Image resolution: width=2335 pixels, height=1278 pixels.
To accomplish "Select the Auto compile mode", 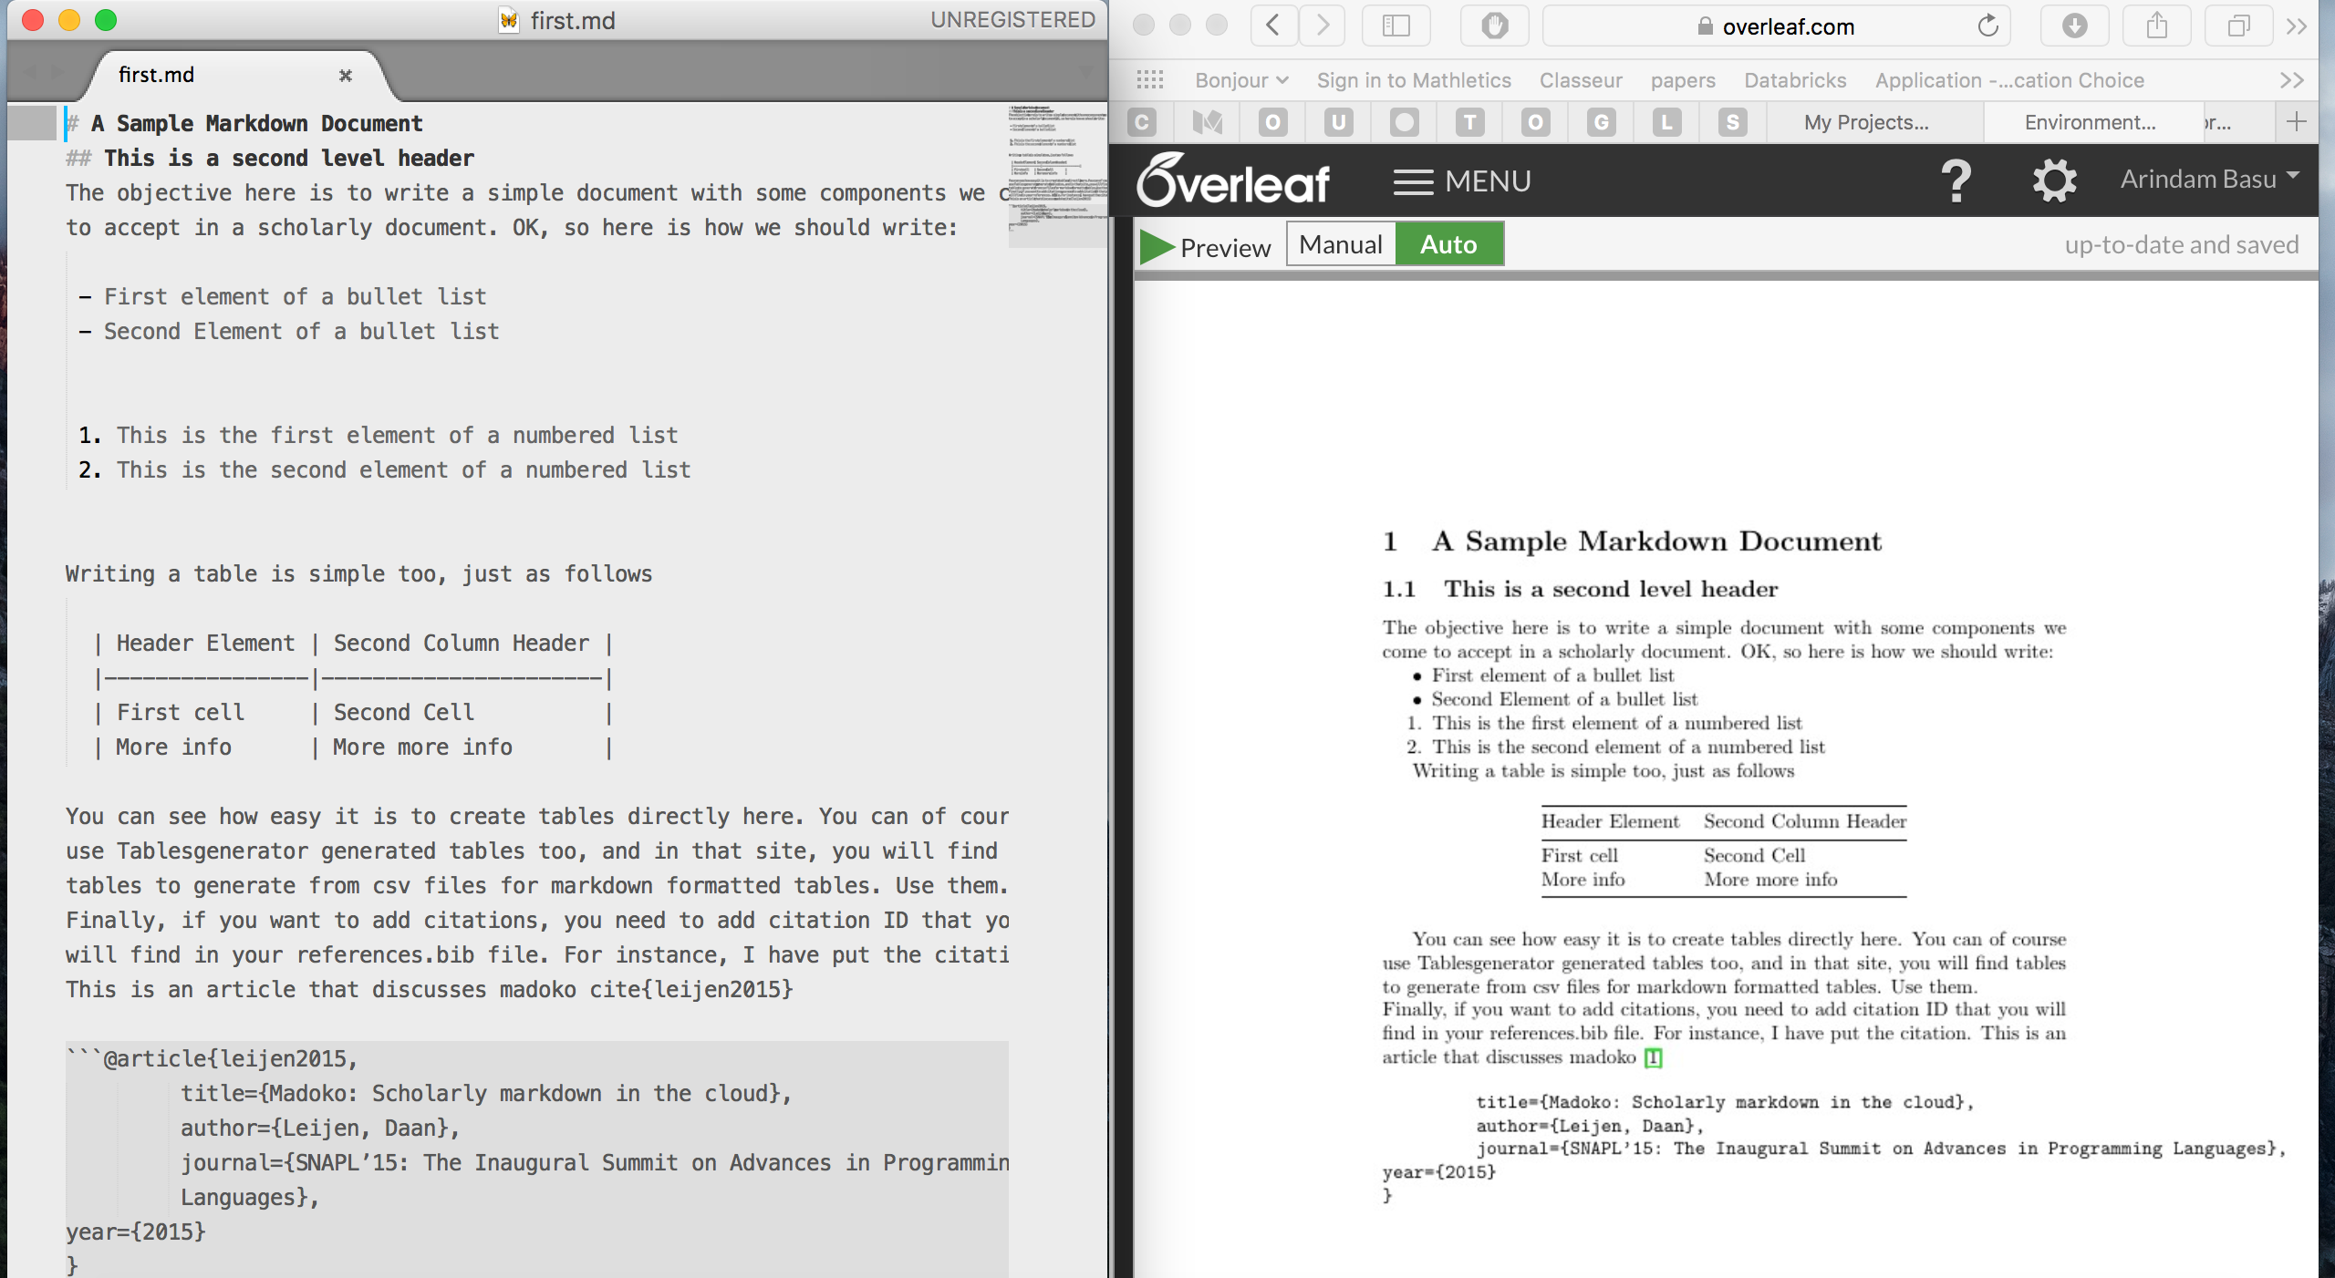I will tap(1448, 243).
